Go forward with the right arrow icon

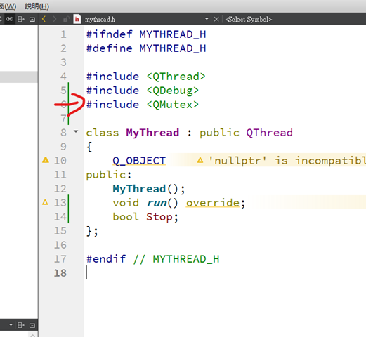pos(55,19)
